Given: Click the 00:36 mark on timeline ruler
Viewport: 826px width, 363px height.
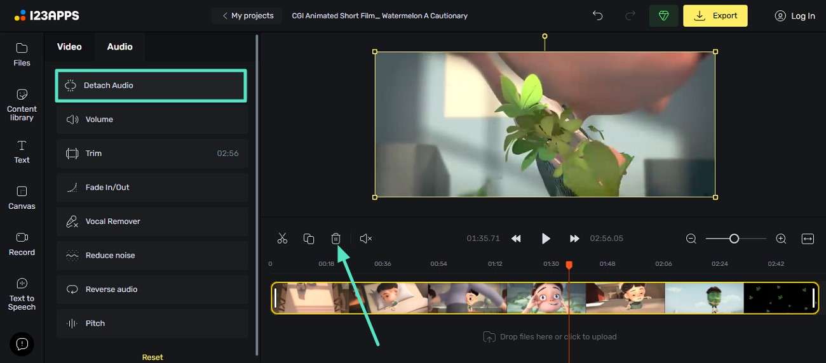Looking at the screenshot, I should [383, 264].
